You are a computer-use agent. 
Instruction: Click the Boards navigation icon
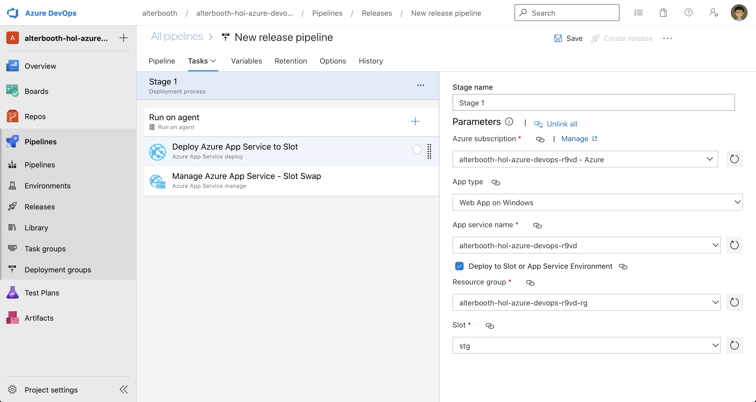[x=13, y=91]
